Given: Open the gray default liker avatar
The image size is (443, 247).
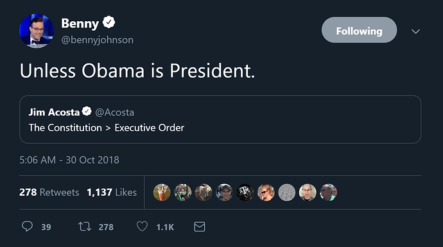Looking at the screenshot, I should click(x=287, y=192).
